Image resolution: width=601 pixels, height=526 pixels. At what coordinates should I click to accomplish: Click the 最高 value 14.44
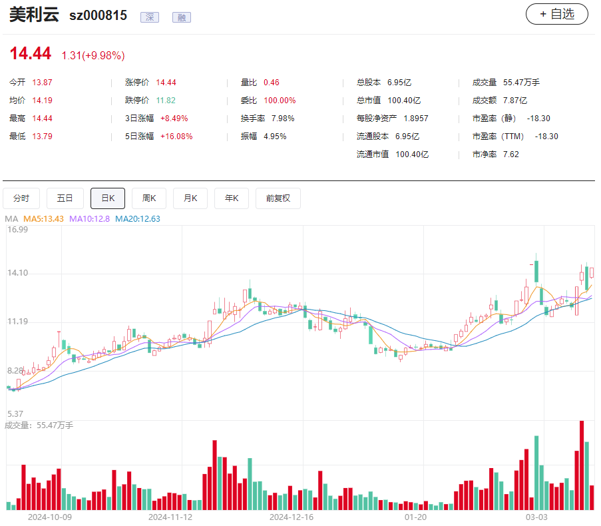point(42,119)
